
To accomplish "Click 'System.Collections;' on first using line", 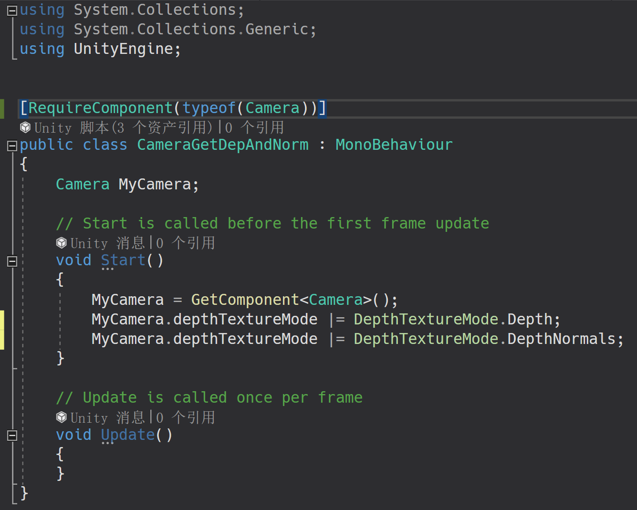I will 159,10.
